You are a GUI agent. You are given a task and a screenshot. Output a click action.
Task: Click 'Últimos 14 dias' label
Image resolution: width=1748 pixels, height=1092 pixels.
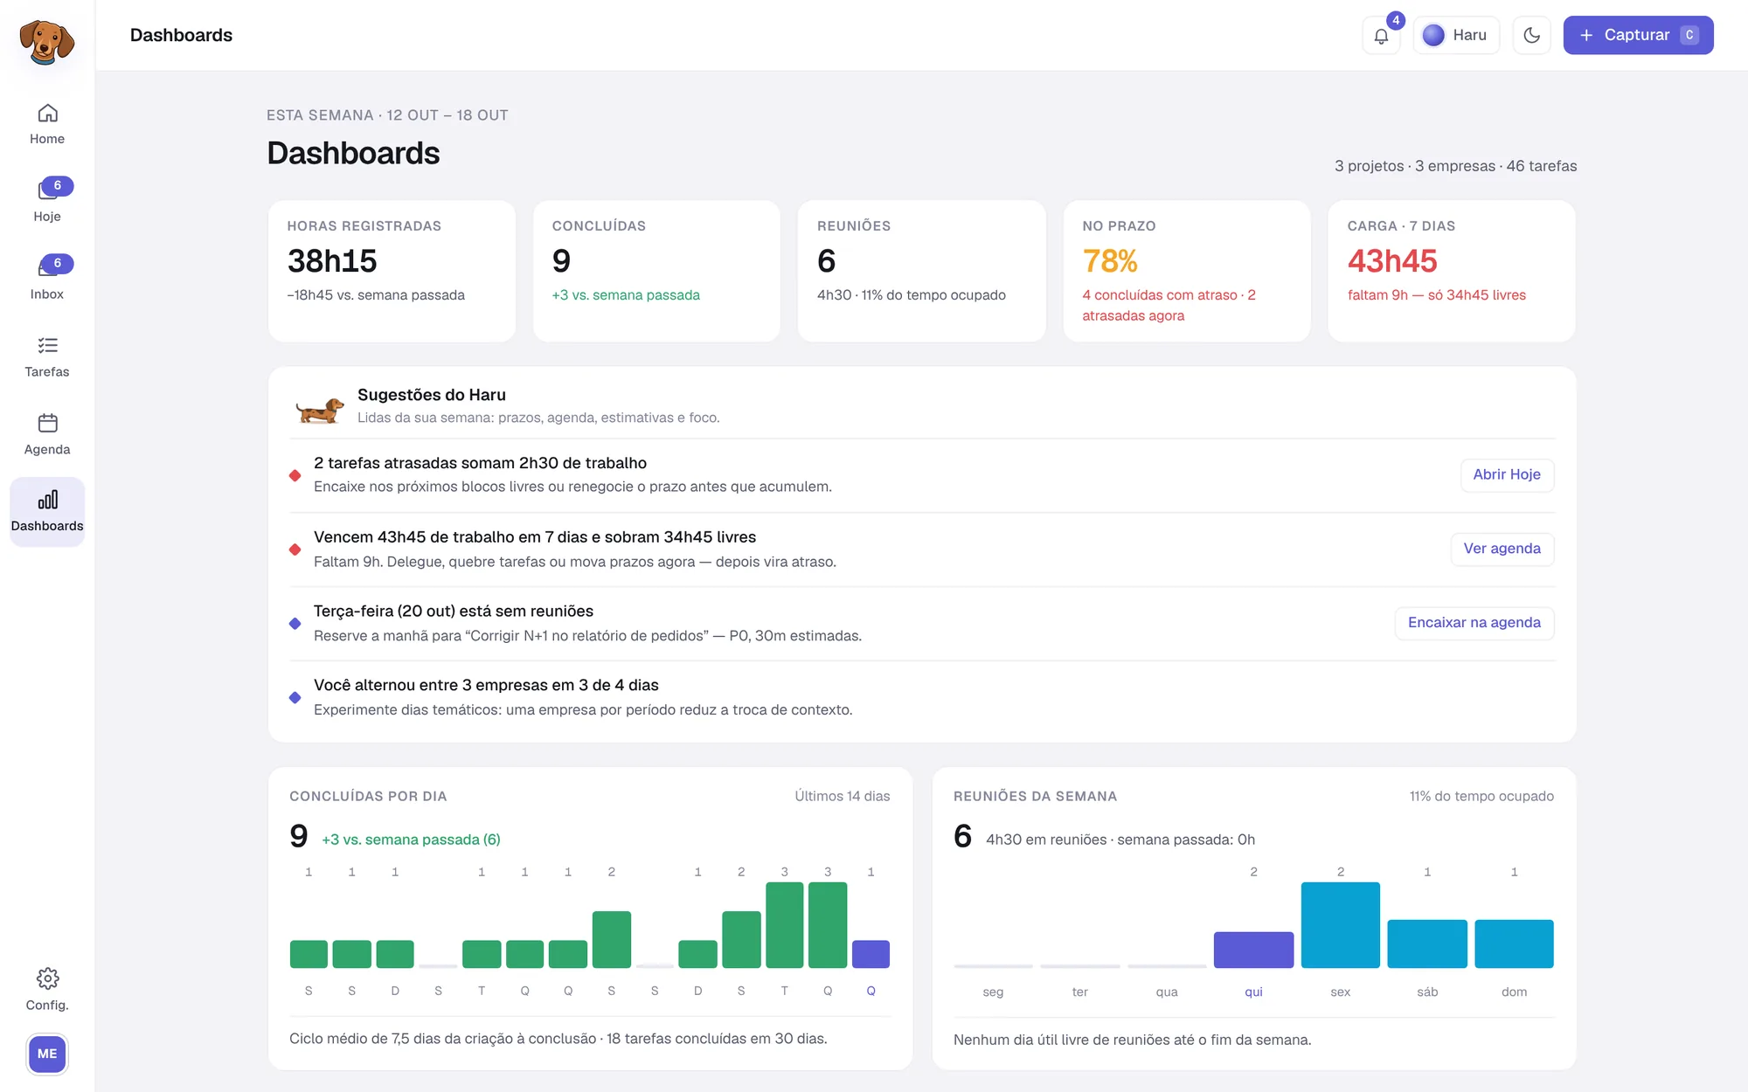[843, 796]
